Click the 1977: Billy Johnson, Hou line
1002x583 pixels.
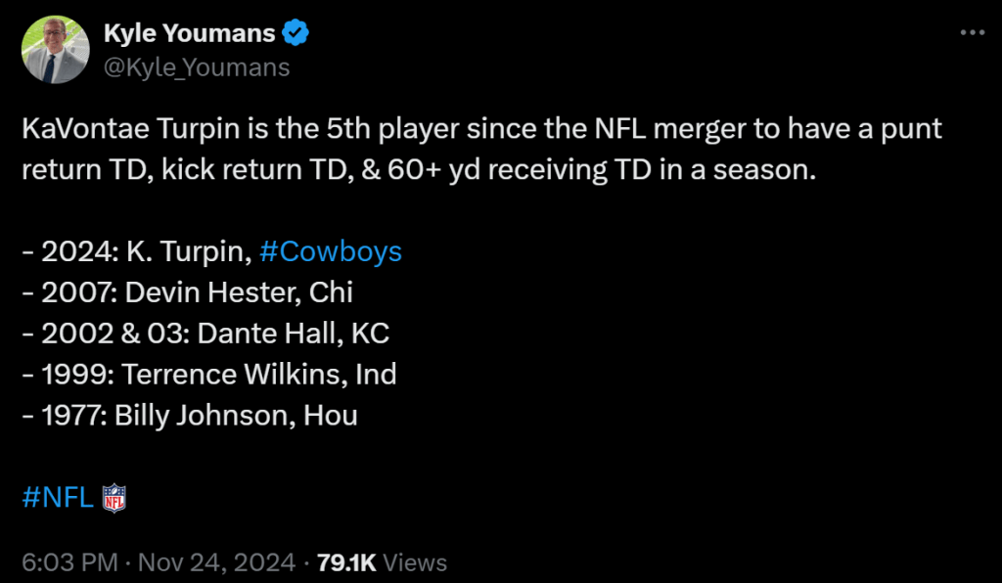[189, 416]
